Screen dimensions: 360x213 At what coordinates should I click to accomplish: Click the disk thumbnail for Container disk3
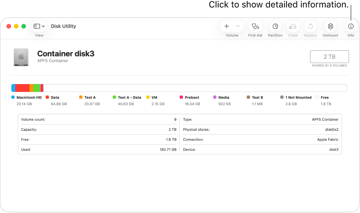click(21, 57)
